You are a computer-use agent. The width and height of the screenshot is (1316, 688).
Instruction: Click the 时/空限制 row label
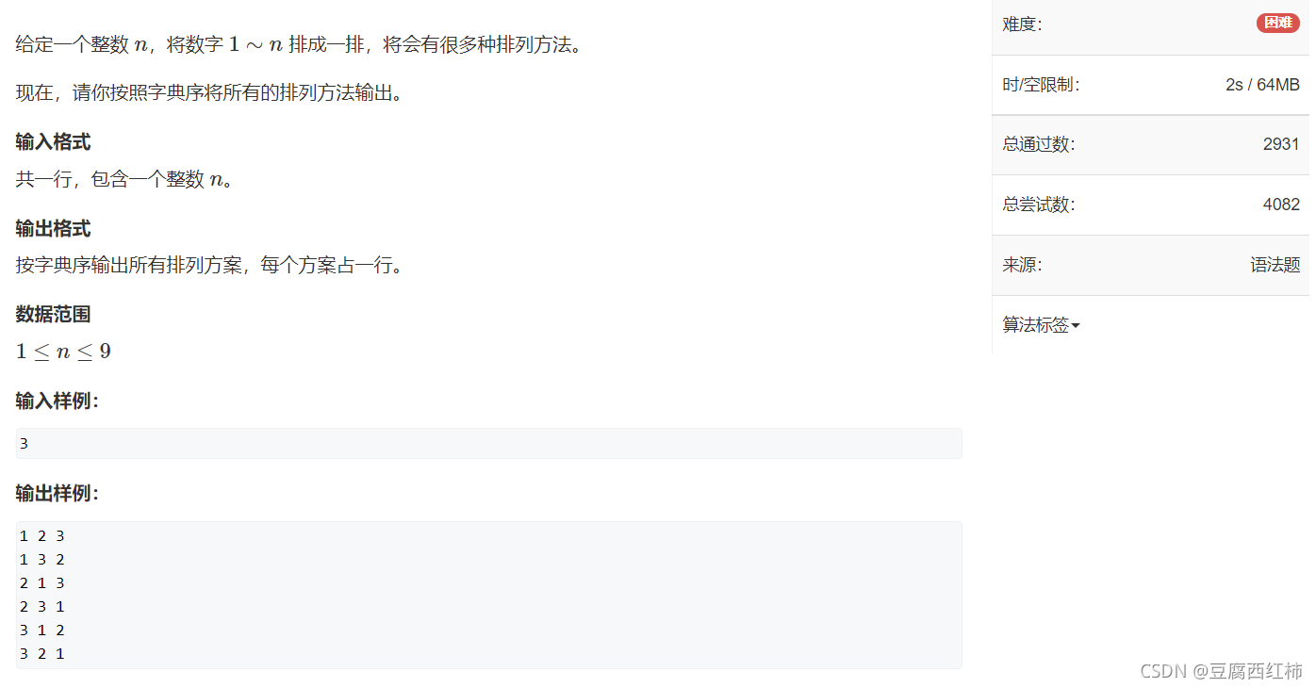point(1041,85)
